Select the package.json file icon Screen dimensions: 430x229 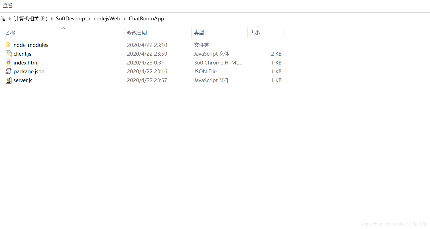tap(9, 71)
